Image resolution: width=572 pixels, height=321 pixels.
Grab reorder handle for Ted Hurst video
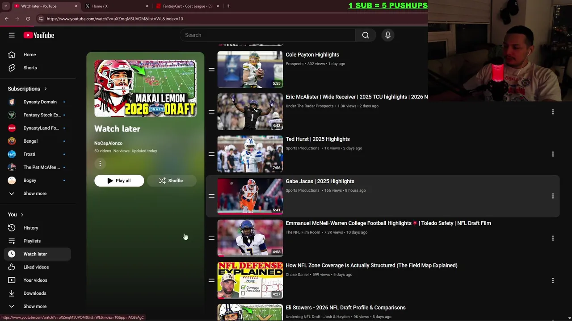pos(211,154)
